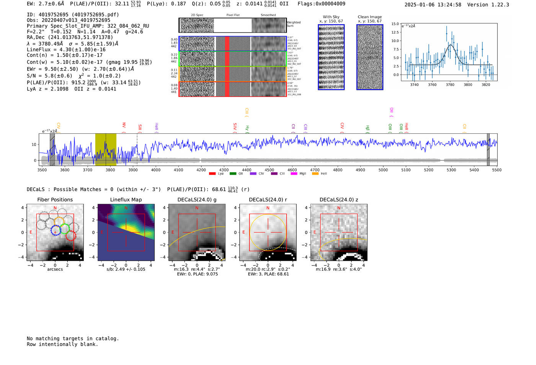Click the EWr: 0, PLAE: 9.075 caption
This screenshot has height=365, width=536.
tap(197, 274)
